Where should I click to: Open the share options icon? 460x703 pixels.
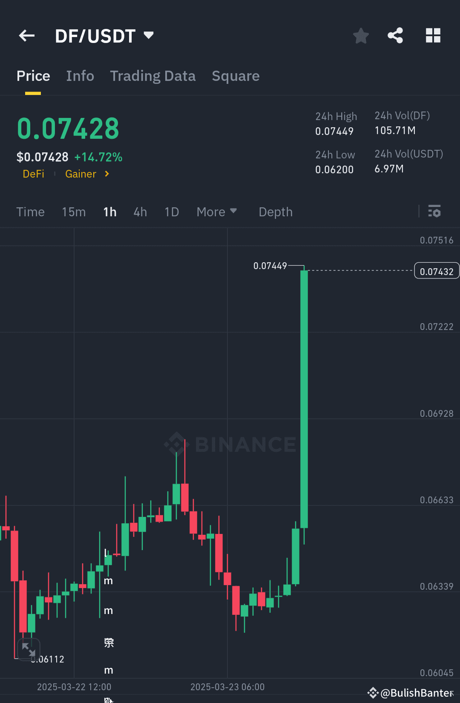395,36
